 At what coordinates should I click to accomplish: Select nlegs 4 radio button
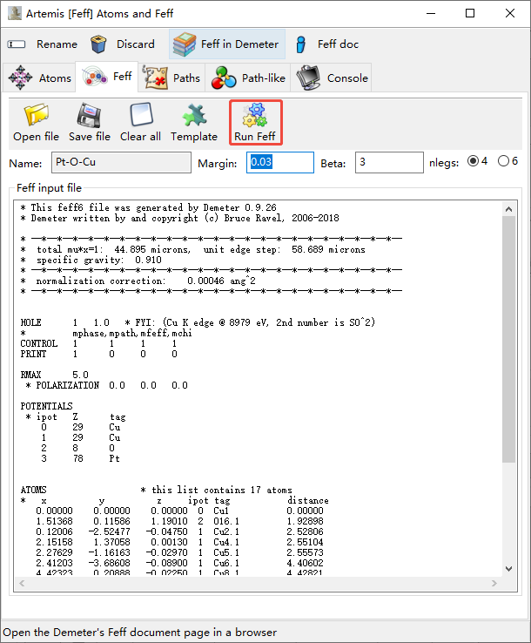pos(474,161)
